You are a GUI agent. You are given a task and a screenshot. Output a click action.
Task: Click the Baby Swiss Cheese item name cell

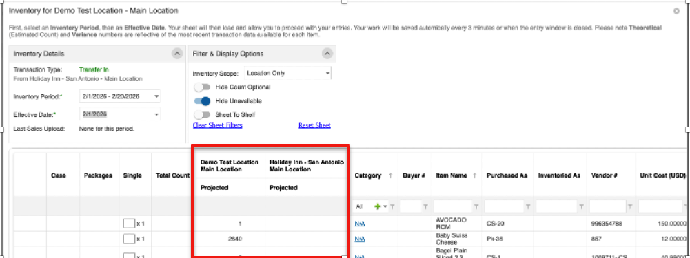pyautogui.click(x=451, y=239)
